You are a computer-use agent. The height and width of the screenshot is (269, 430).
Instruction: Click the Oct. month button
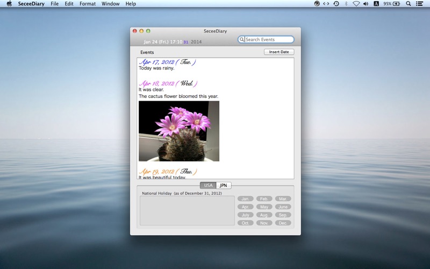[x=246, y=223]
